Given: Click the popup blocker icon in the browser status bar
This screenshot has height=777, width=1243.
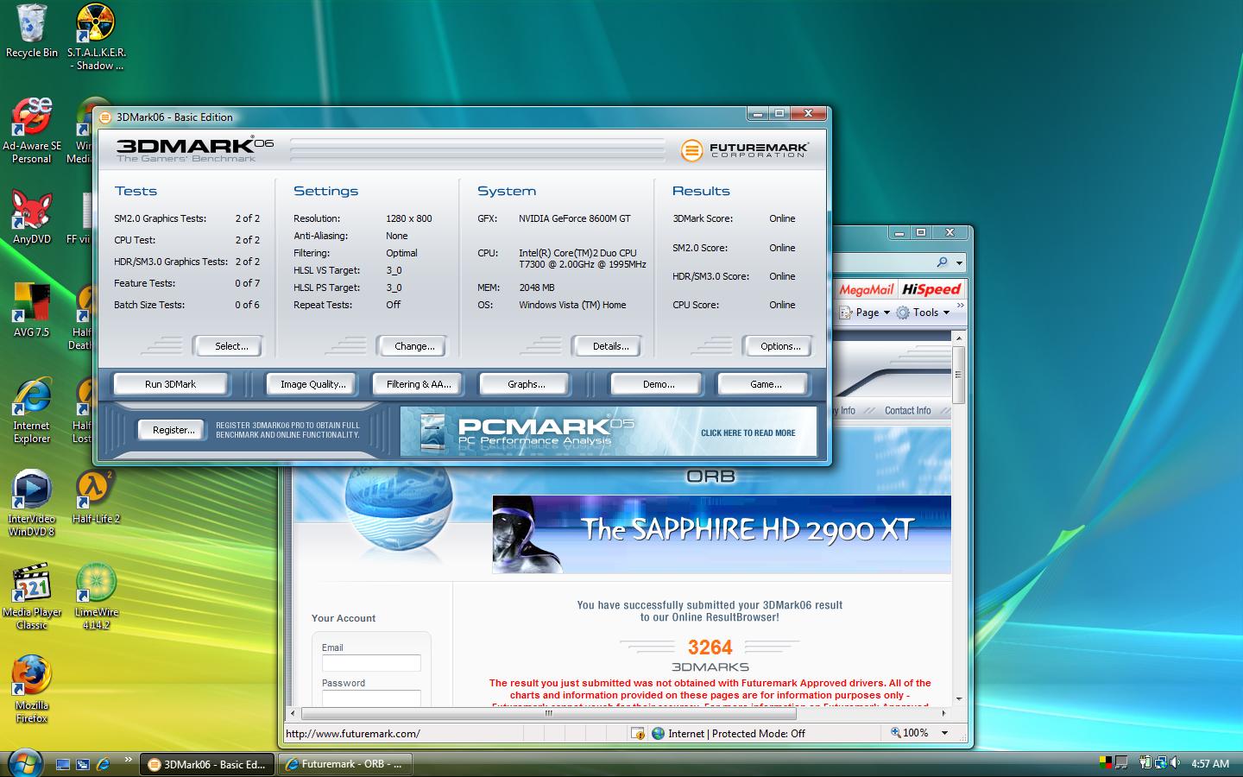Looking at the screenshot, I should pyautogui.click(x=638, y=733).
